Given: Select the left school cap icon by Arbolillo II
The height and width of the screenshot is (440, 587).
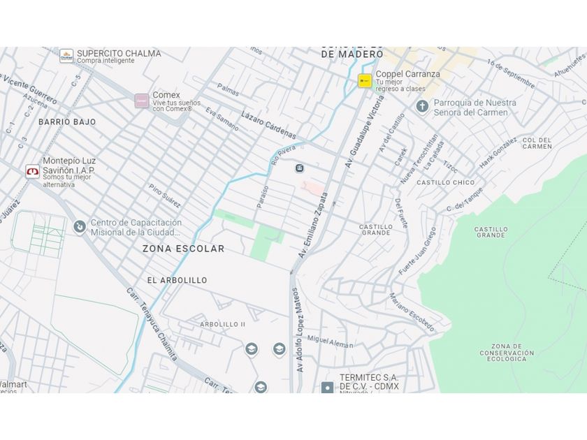Looking at the screenshot, I should click(252, 349).
